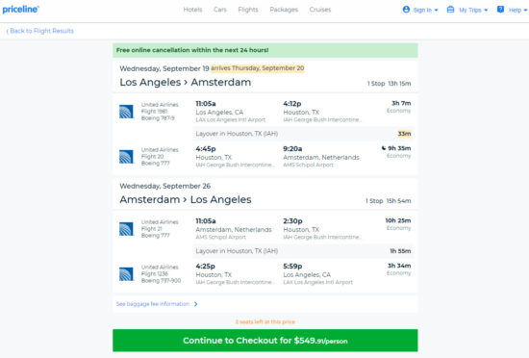Expand the Sign In dropdown arrow
The image size is (529, 358).
pos(436,11)
